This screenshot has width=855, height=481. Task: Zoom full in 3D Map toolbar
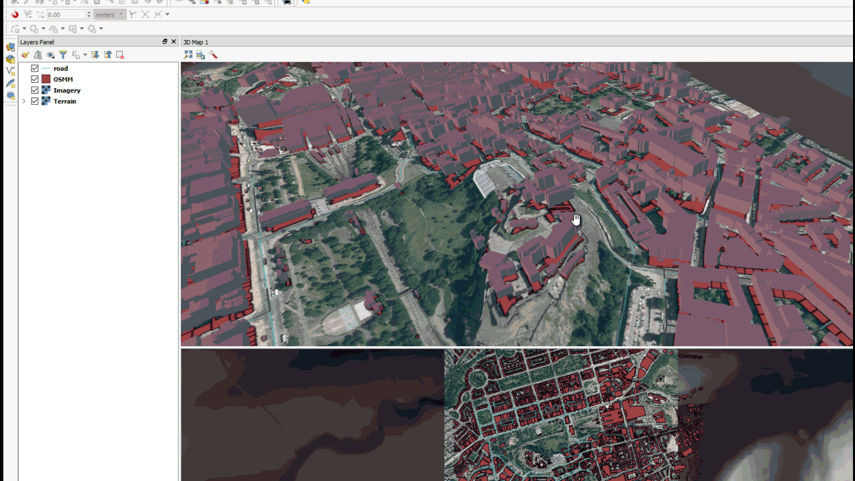[x=188, y=55]
